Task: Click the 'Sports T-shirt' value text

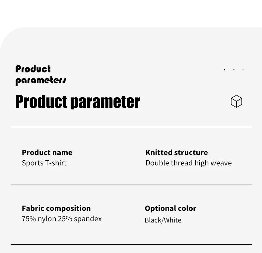Action: click(x=44, y=163)
